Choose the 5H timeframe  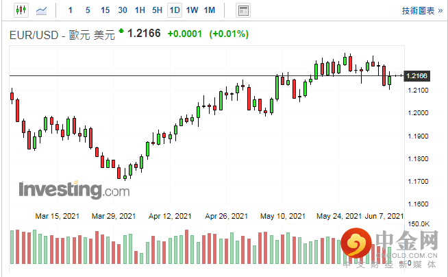(157, 10)
